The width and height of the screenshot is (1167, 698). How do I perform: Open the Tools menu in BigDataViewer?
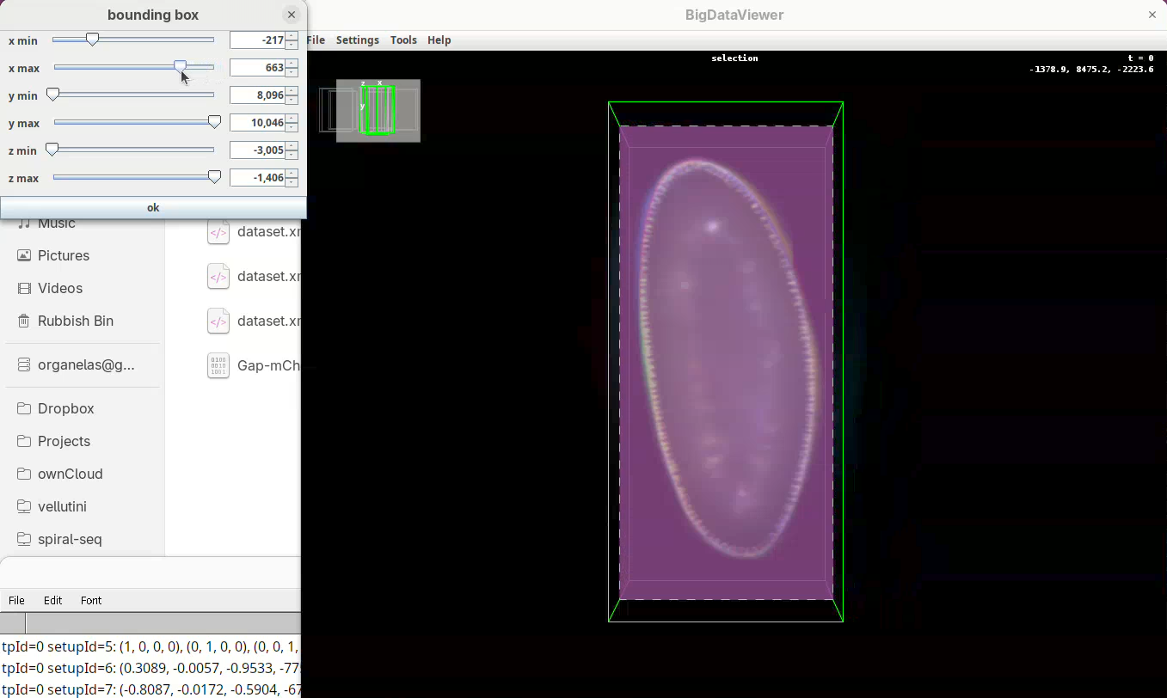[x=403, y=40]
